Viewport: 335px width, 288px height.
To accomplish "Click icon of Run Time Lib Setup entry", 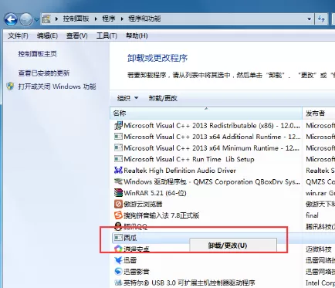I will 118,159.
